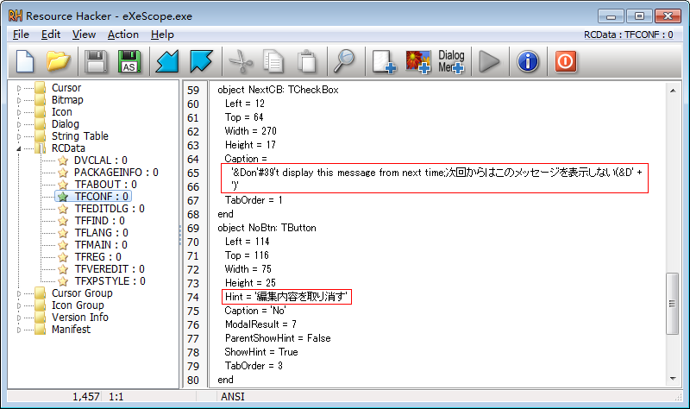Screen dimensions: 690x409
Task: Click the export resource blue arrow icon
Action: 201,61
